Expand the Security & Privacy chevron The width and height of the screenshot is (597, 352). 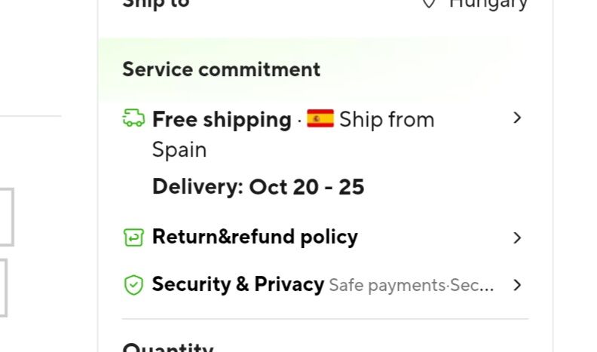tap(516, 285)
